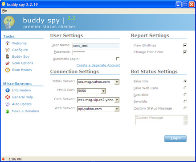196x162 pixels.
Task: Expand the Cam Server dropdown
Action: pos(117,100)
